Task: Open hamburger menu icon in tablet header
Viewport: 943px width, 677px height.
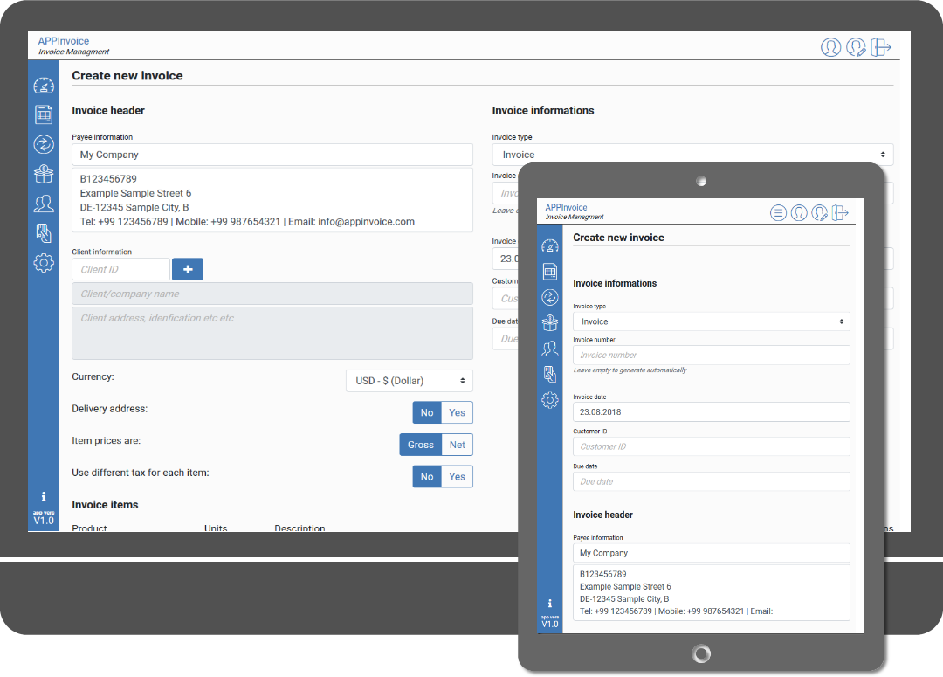Action: coord(778,212)
